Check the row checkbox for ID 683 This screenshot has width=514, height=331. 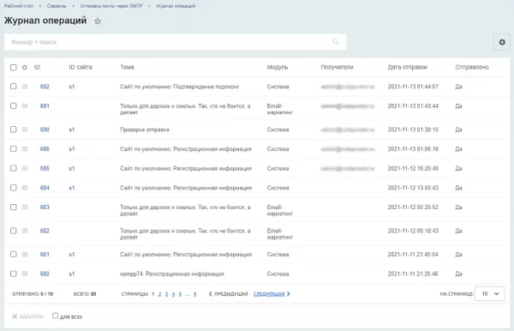[x=14, y=207]
